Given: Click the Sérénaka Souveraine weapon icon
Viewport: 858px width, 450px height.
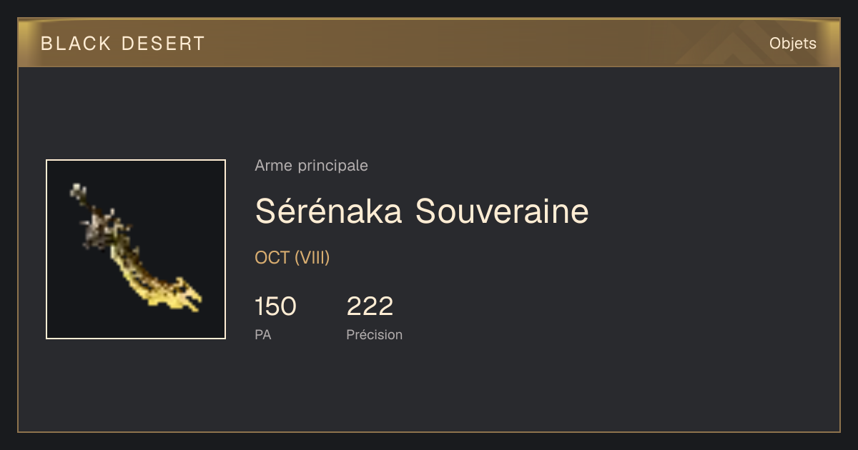Looking at the screenshot, I should [136, 249].
